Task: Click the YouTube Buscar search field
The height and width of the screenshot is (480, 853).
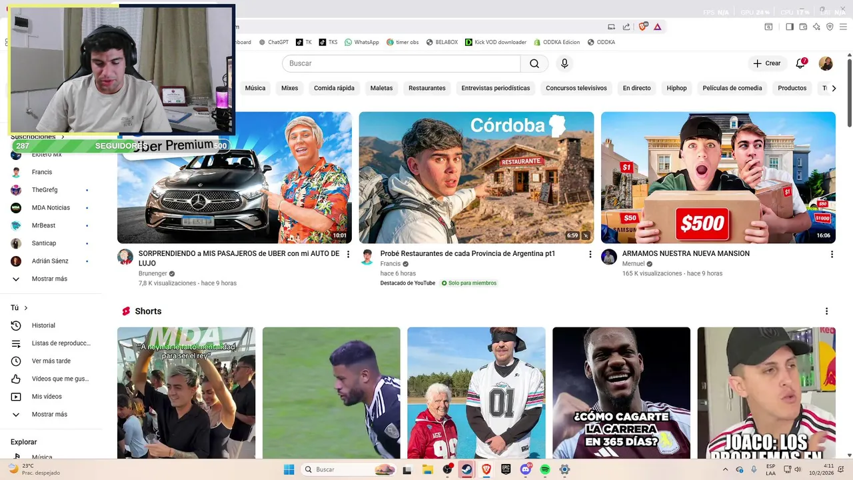Action: click(x=401, y=63)
